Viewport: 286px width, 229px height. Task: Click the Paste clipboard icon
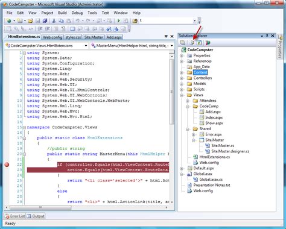(69, 20)
